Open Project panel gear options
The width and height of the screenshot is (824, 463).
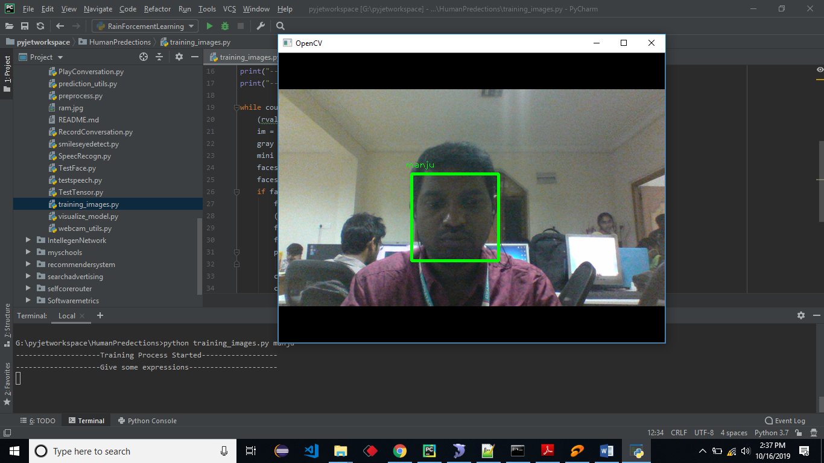pos(179,57)
